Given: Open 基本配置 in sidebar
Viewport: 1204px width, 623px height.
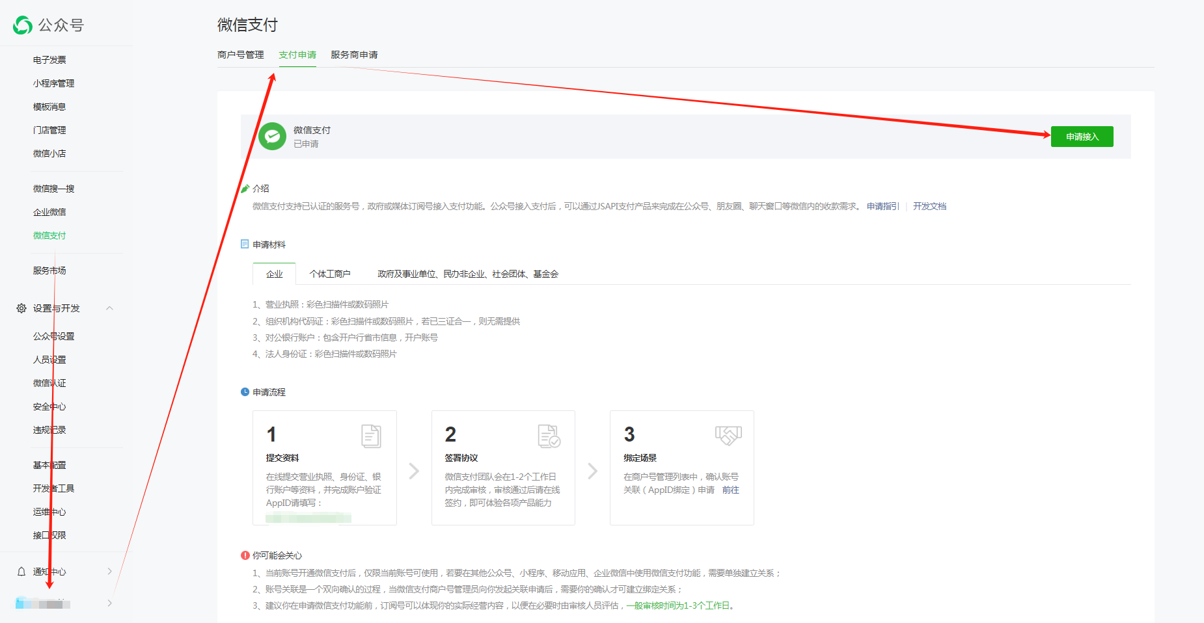Looking at the screenshot, I should [x=49, y=465].
